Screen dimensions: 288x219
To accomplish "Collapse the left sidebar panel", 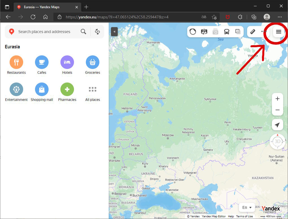I will (114, 32).
